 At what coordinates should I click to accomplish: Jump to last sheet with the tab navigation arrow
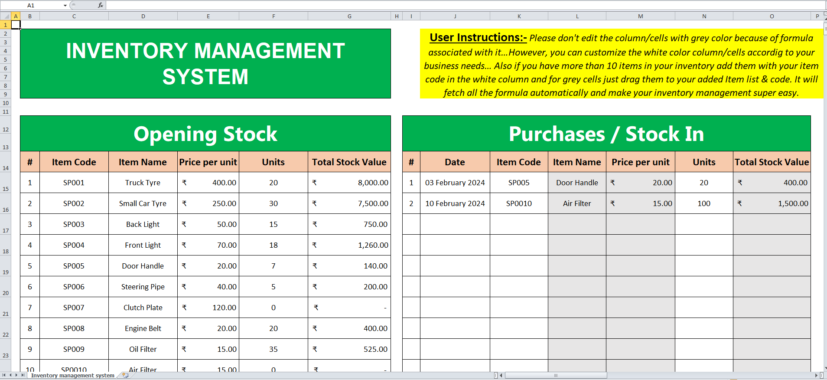pyautogui.click(x=23, y=375)
